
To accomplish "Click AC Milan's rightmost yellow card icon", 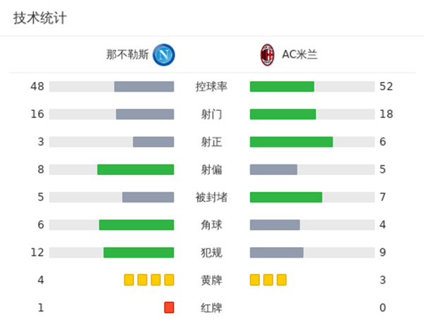I will (282, 280).
